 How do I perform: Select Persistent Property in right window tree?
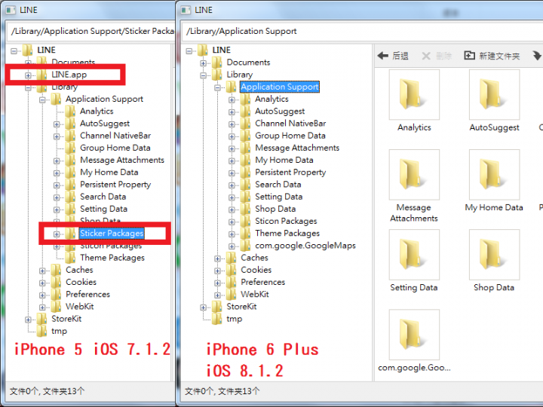tap(290, 172)
